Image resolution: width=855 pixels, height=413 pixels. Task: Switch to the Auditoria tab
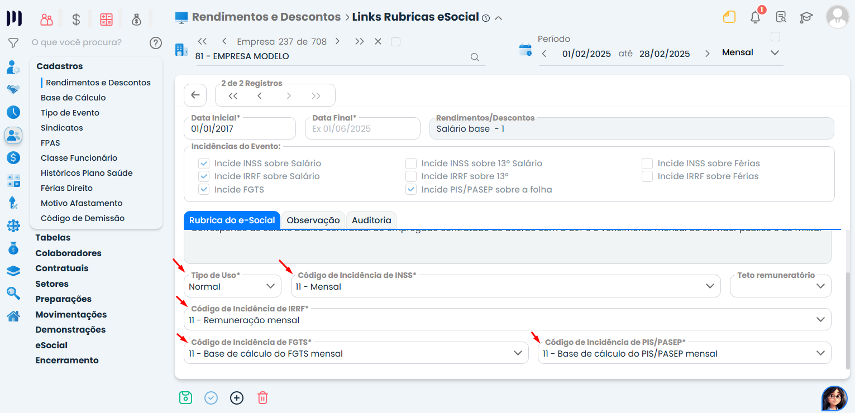click(371, 220)
